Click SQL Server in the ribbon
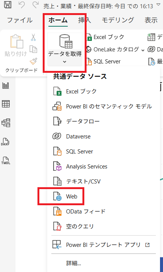This screenshot has height=272, width=163. [103, 62]
